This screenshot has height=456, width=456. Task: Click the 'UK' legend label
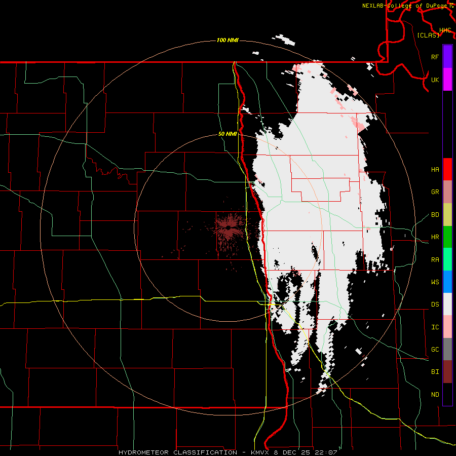pos(435,80)
